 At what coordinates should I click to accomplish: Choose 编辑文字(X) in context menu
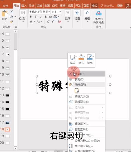coord(86,96)
